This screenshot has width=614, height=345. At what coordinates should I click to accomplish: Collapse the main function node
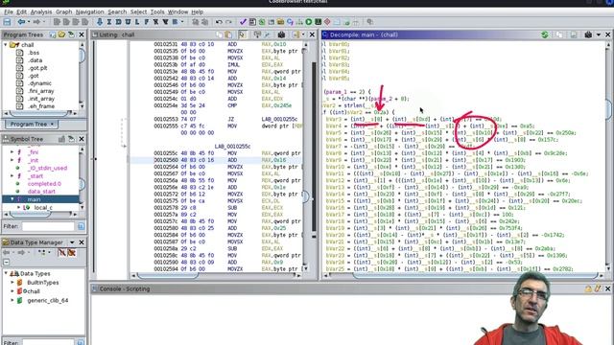[x=12, y=199]
